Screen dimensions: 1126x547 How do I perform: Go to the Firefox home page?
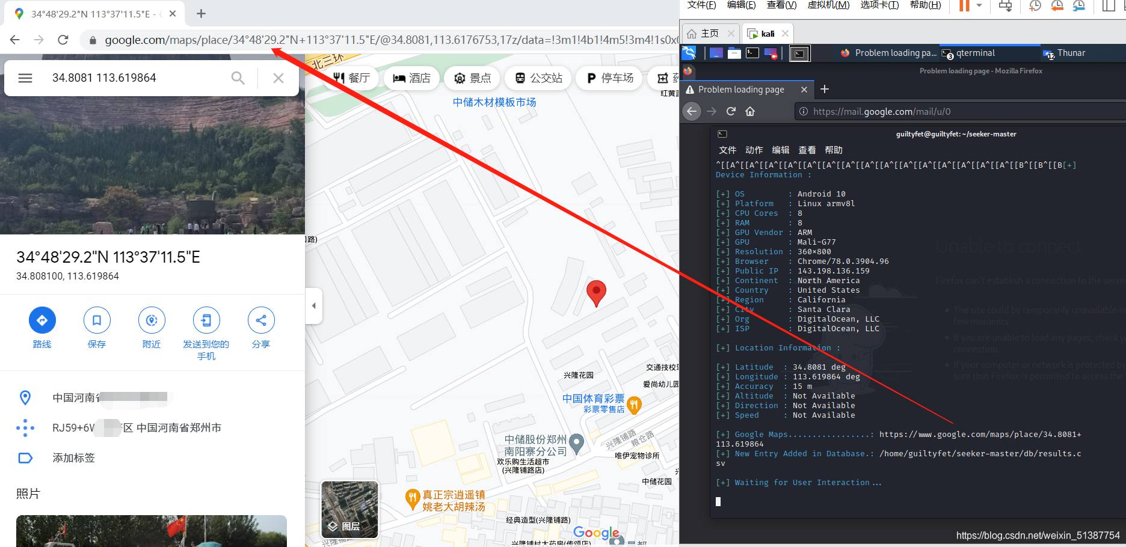(x=750, y=111)
